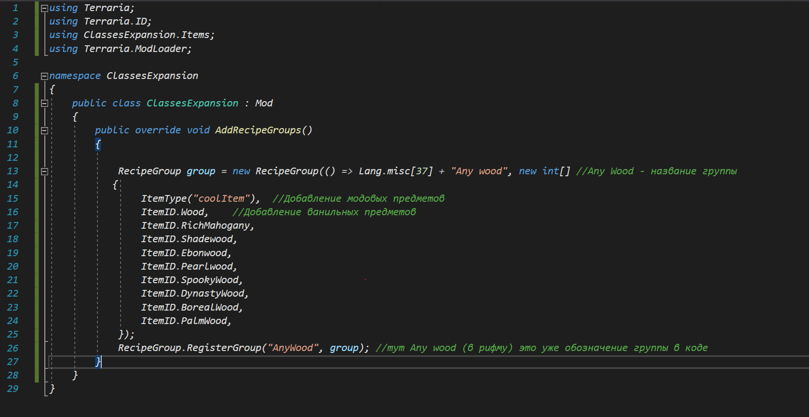
Task: Collapse the using directives block
Action: click(x=44, y=8)
